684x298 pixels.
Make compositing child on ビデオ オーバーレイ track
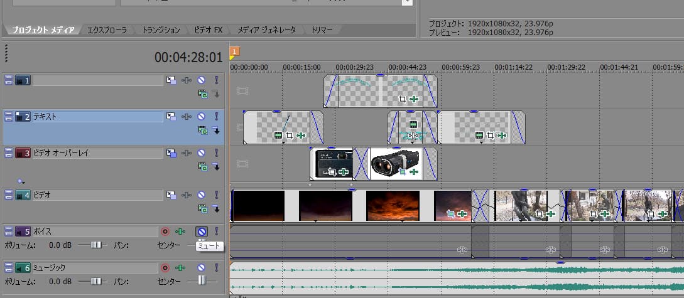pyautogui.click(x=215, y=166)
